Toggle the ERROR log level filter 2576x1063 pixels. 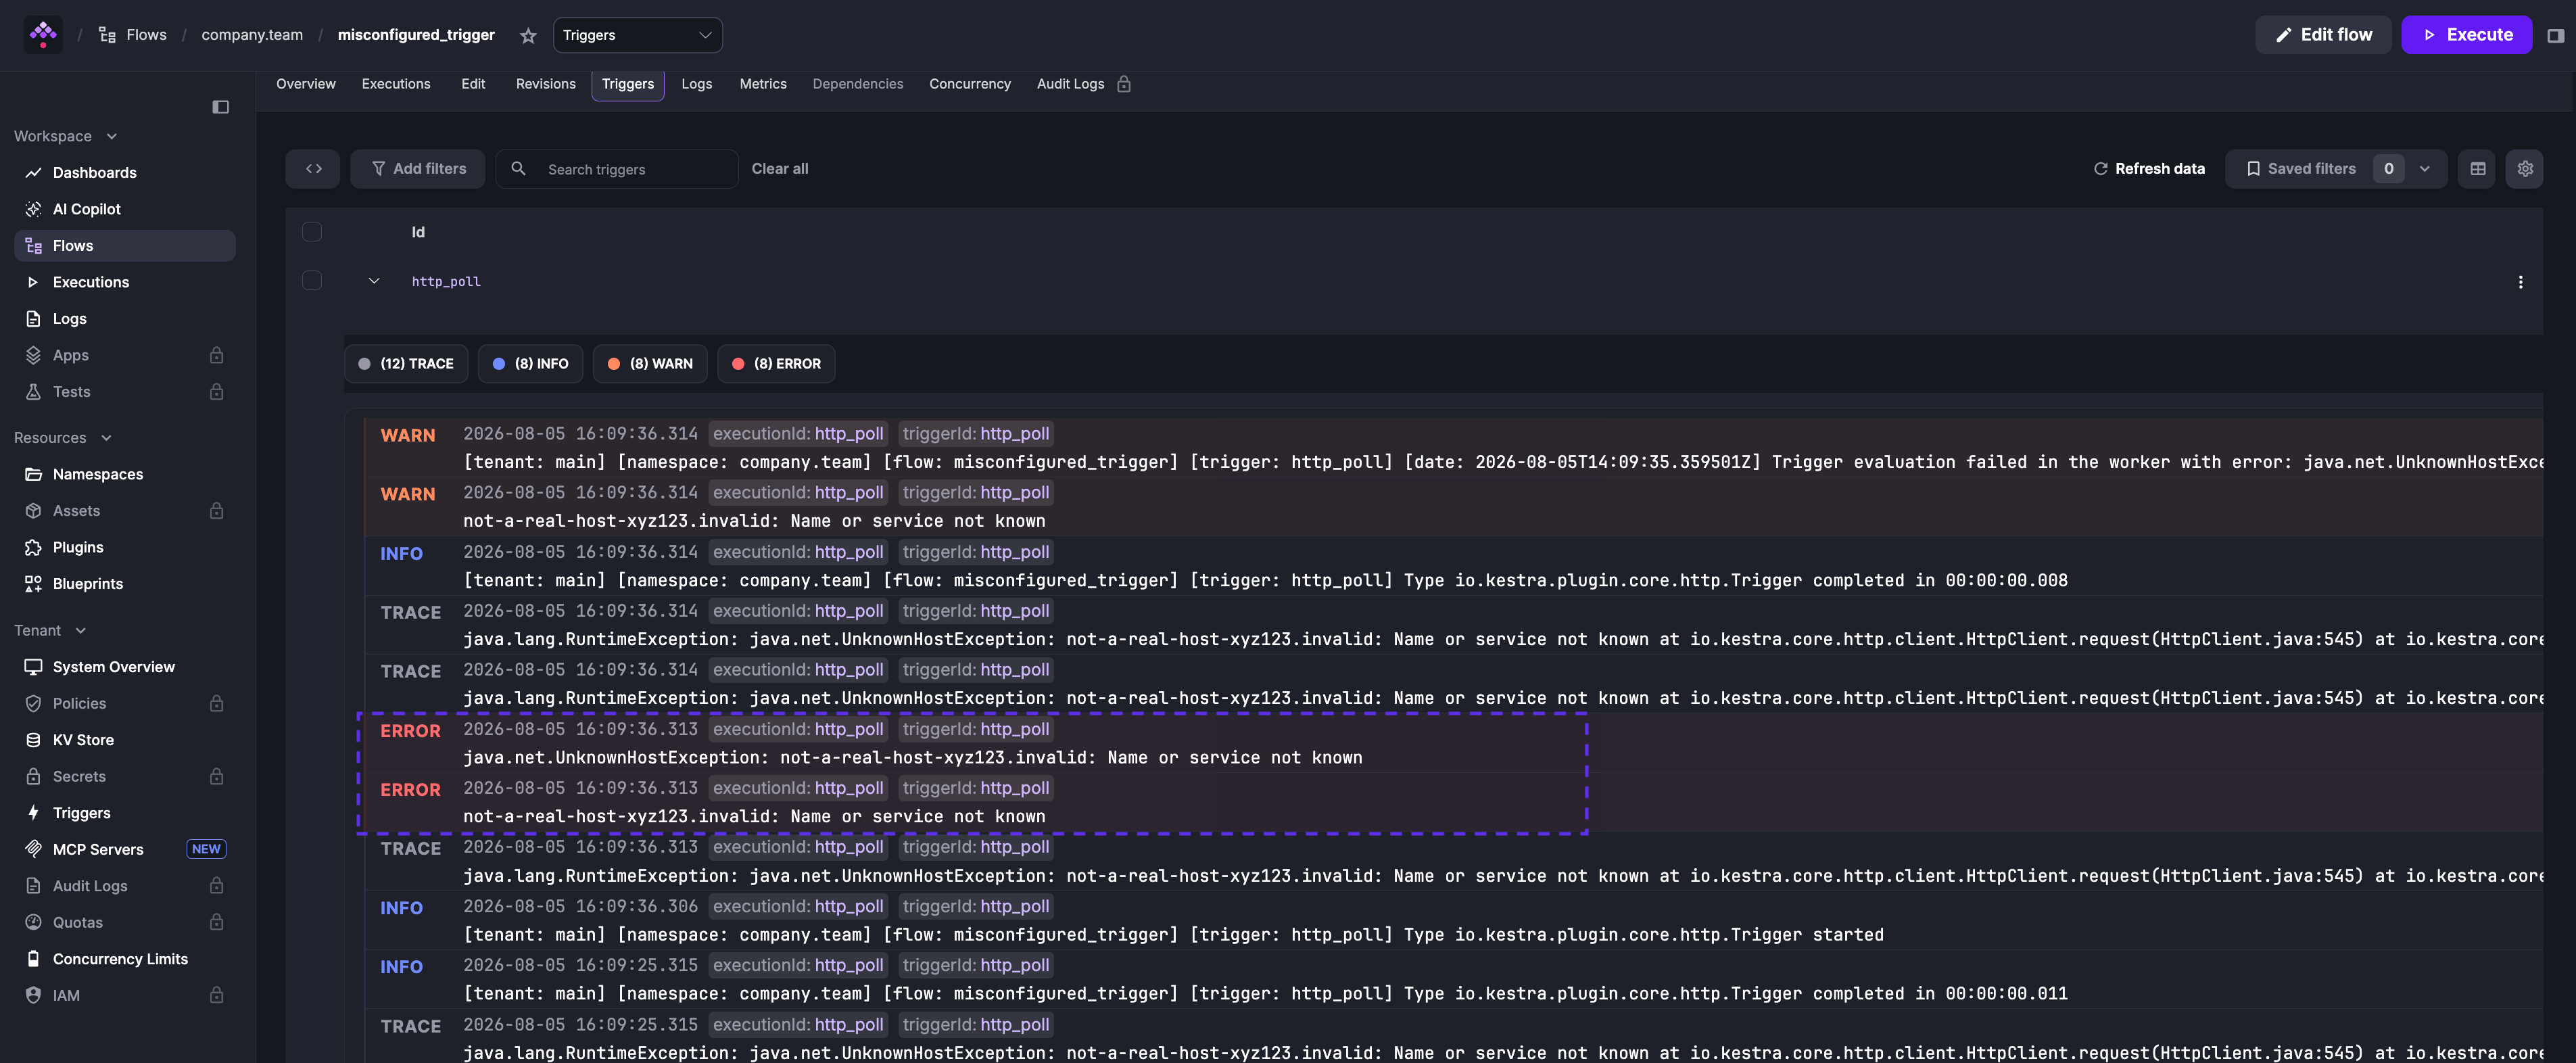click(776, 364)
